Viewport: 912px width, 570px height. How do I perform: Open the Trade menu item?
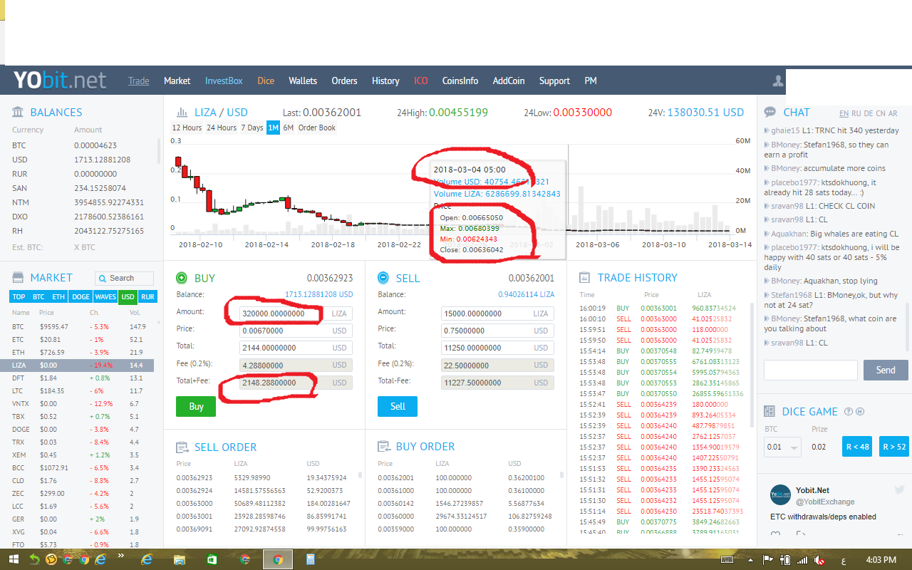[x=139, y=81]
